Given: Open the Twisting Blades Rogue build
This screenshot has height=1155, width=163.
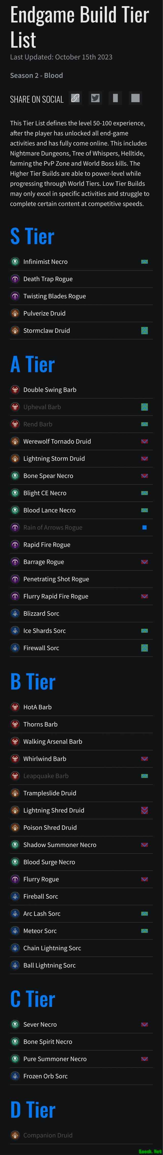Looking at the screenshot, I should pos(55,296).
